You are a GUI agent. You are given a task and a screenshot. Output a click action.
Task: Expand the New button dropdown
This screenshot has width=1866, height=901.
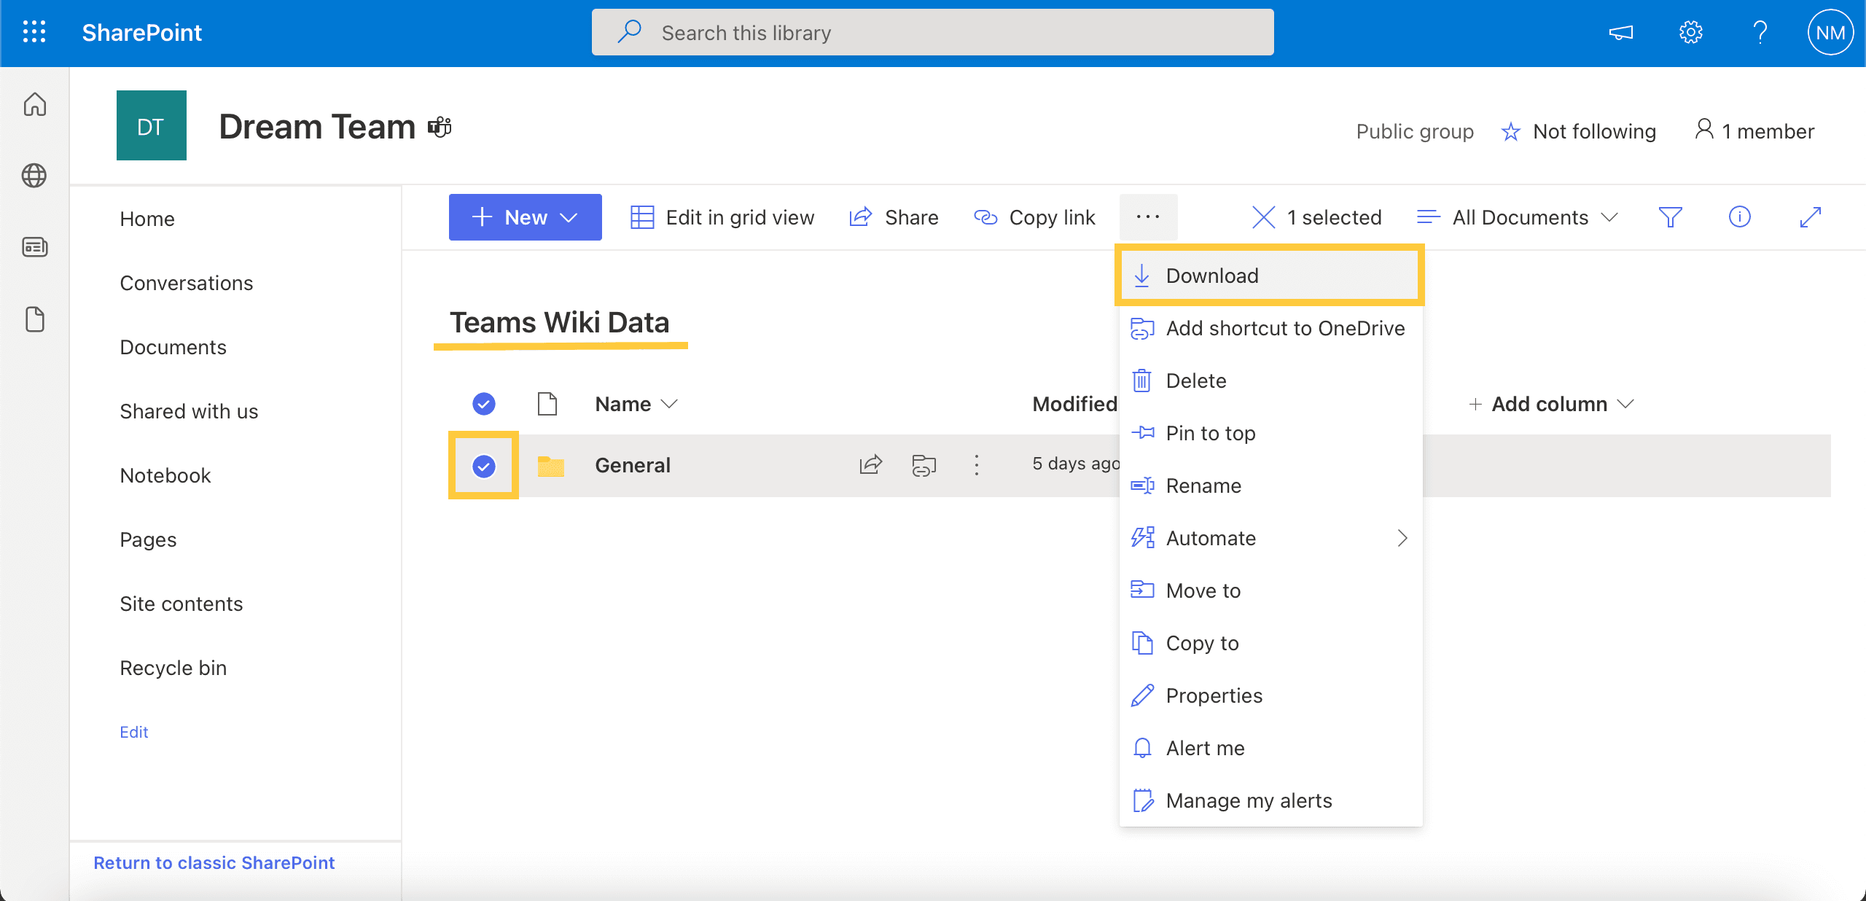[x=569, y=217]
